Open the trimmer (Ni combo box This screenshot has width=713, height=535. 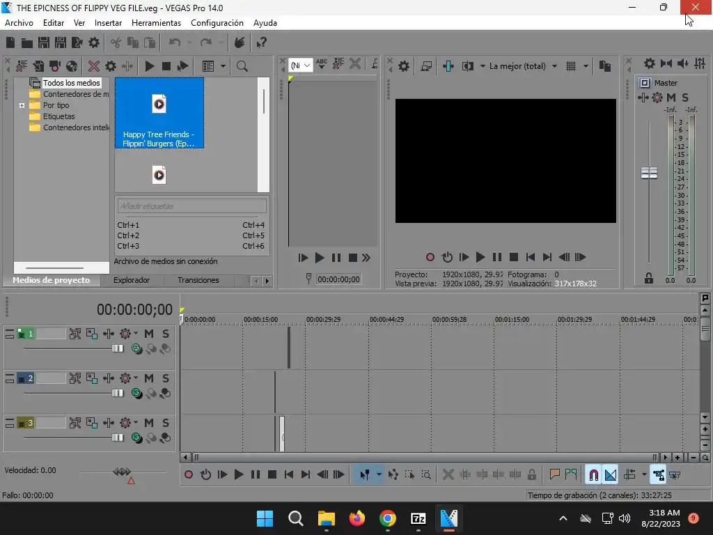tap(301, 65)
